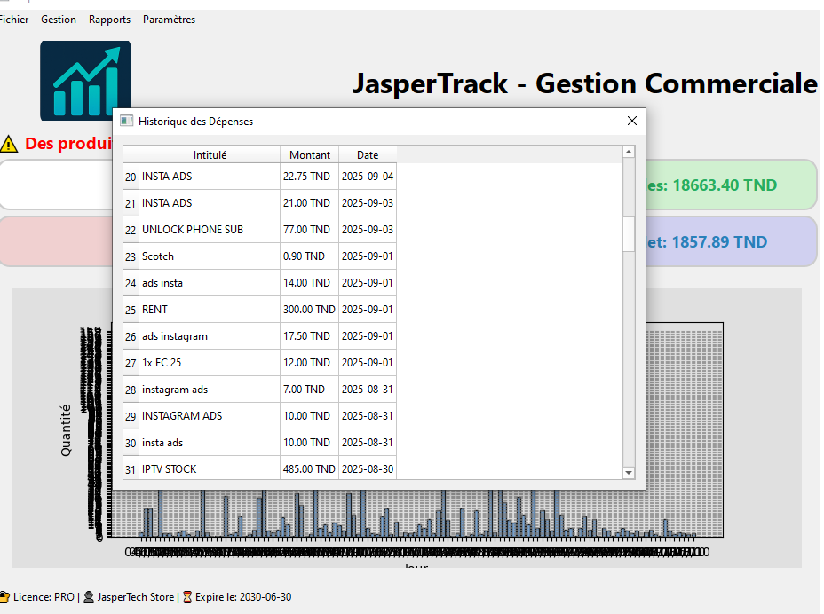Click the RENT expense cell

pos(210,310)
